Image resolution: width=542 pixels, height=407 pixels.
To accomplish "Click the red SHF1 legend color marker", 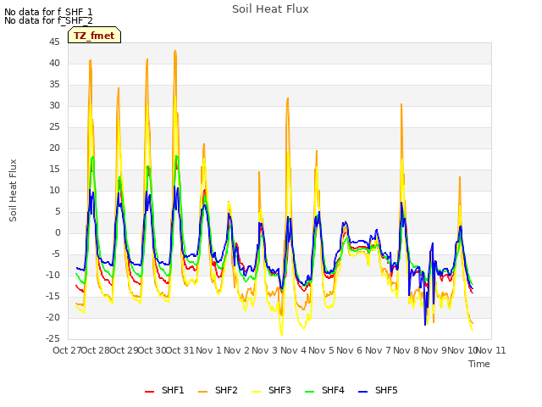I will click(149, 392).
